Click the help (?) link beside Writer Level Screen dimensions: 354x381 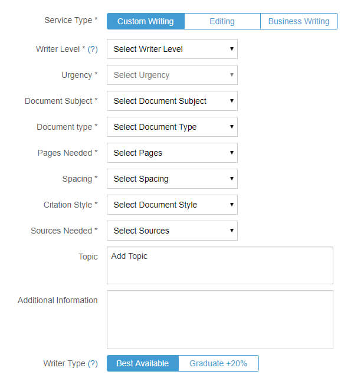[93, 50]
